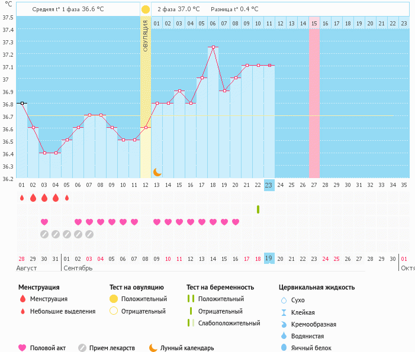Viewport: 415px width, 352px height.
Task: Click the 'Лунный календарь' legend moon icon
Action: [x=153, y=348]
